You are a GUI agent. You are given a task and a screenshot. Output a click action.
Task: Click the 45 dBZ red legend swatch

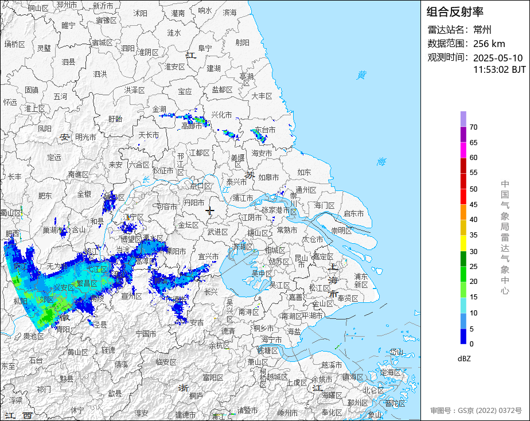click(x=463, y=197)
